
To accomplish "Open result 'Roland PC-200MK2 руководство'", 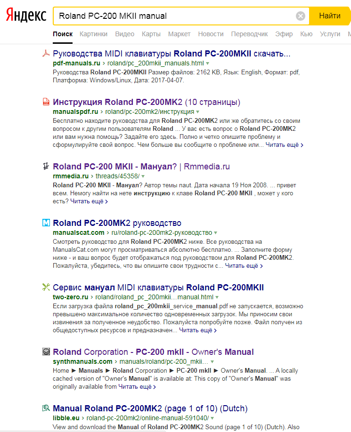I will click(117, 223).
